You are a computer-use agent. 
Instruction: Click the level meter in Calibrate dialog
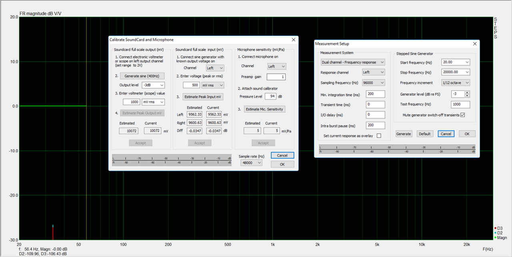[x=172, y=160]
